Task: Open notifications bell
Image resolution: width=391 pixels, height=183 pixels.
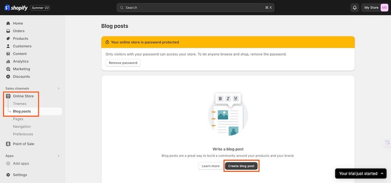Action: tap(355, 8)
